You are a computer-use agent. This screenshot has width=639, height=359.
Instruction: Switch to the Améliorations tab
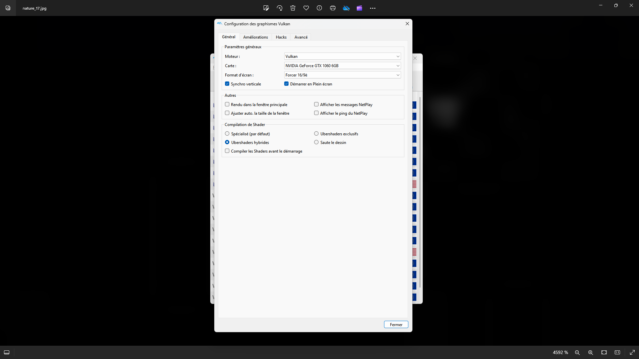click(256, 37)
